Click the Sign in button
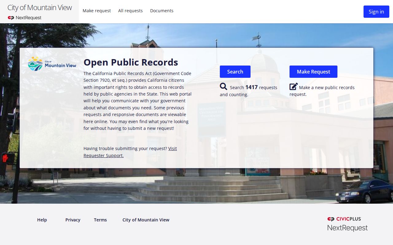The height and width of the screenshot is (245, 393). 376,12
